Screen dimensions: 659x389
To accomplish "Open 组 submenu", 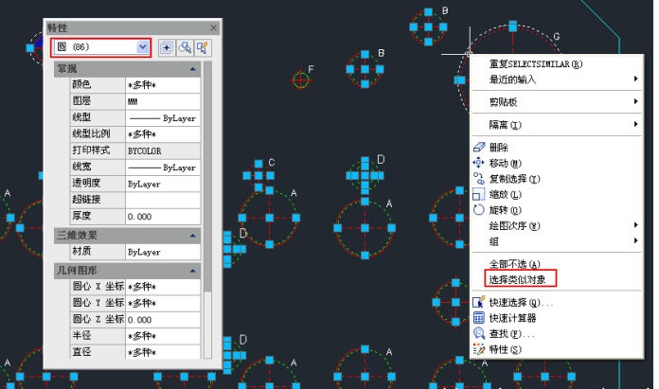I will (x=557, y=241).
